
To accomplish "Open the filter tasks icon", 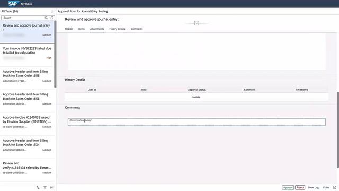I will click(x=45, y=187).
